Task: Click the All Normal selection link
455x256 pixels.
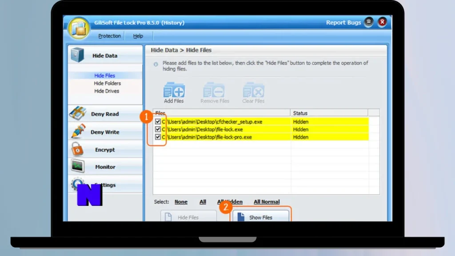Action: point(267,202)
